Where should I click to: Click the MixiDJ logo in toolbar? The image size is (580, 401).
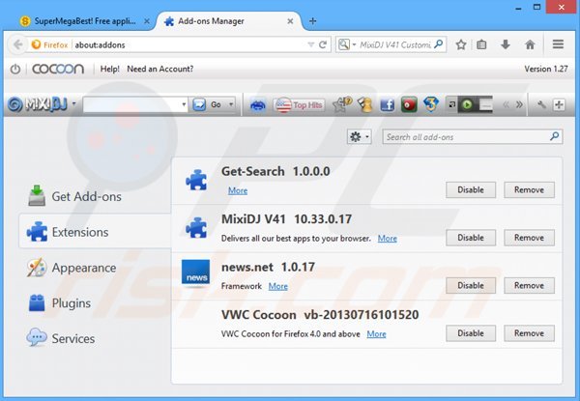click(38, 105)
